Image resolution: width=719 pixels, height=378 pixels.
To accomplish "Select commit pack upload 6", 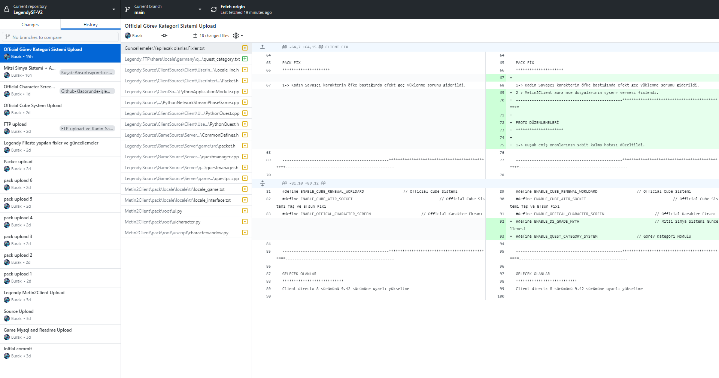I will point(60,184).
